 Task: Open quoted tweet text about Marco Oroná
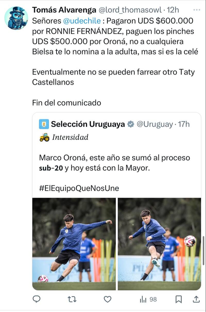114,163
